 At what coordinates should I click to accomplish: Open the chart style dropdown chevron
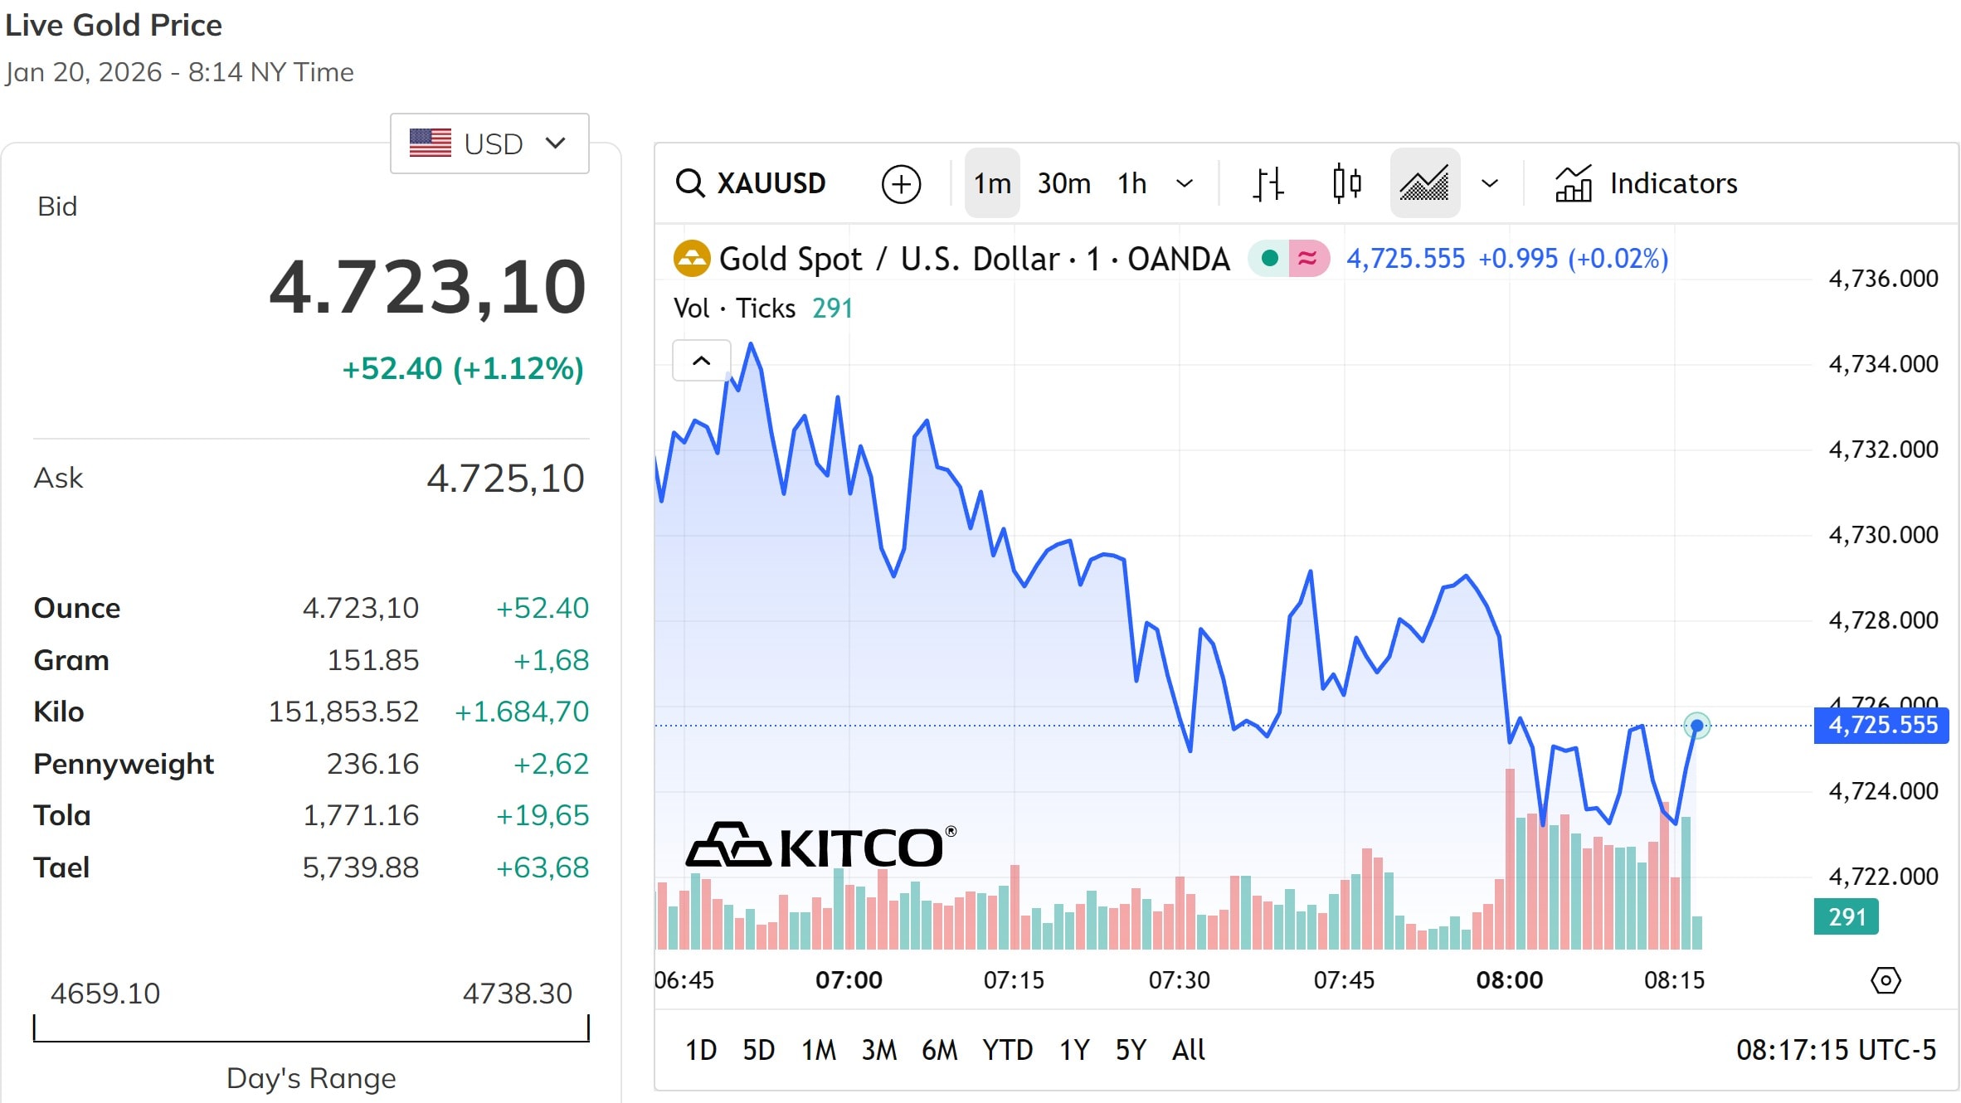(1488, 182)
